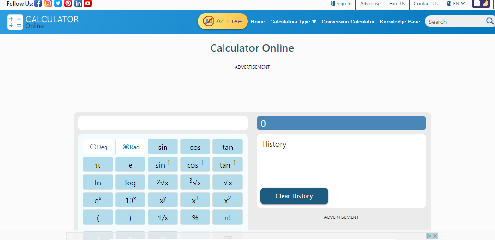Select the Deg radio button

[x=93, y=147]
